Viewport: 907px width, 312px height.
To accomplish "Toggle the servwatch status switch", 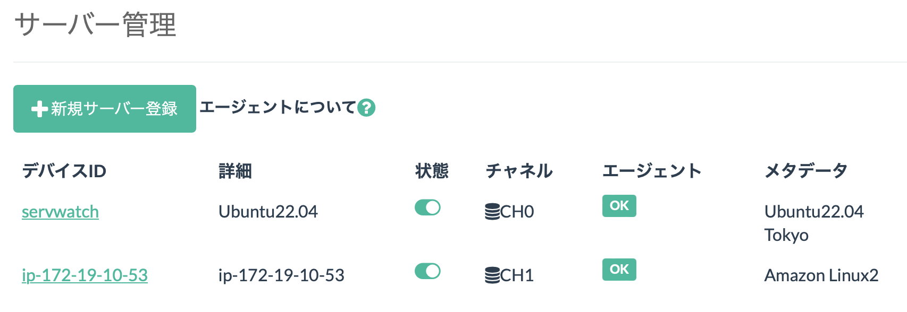I will 428,207.
